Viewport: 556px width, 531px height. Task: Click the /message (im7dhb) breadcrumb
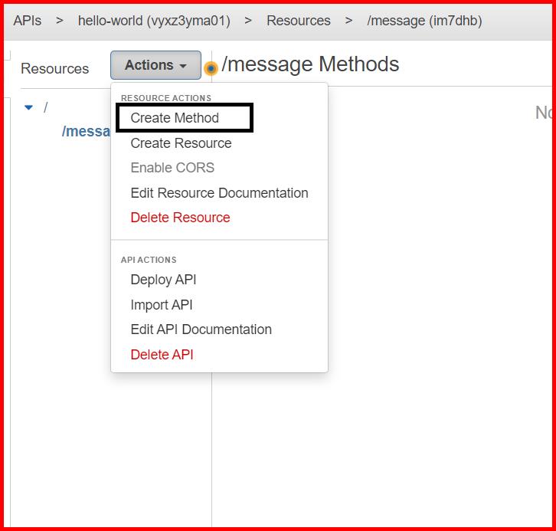pos(424,21)
